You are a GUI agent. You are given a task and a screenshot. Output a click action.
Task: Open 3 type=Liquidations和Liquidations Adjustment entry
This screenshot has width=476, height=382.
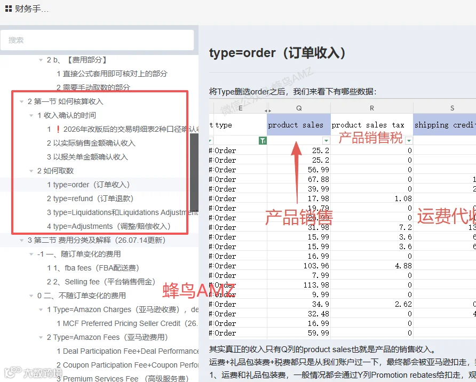click(x=123, y=212)
